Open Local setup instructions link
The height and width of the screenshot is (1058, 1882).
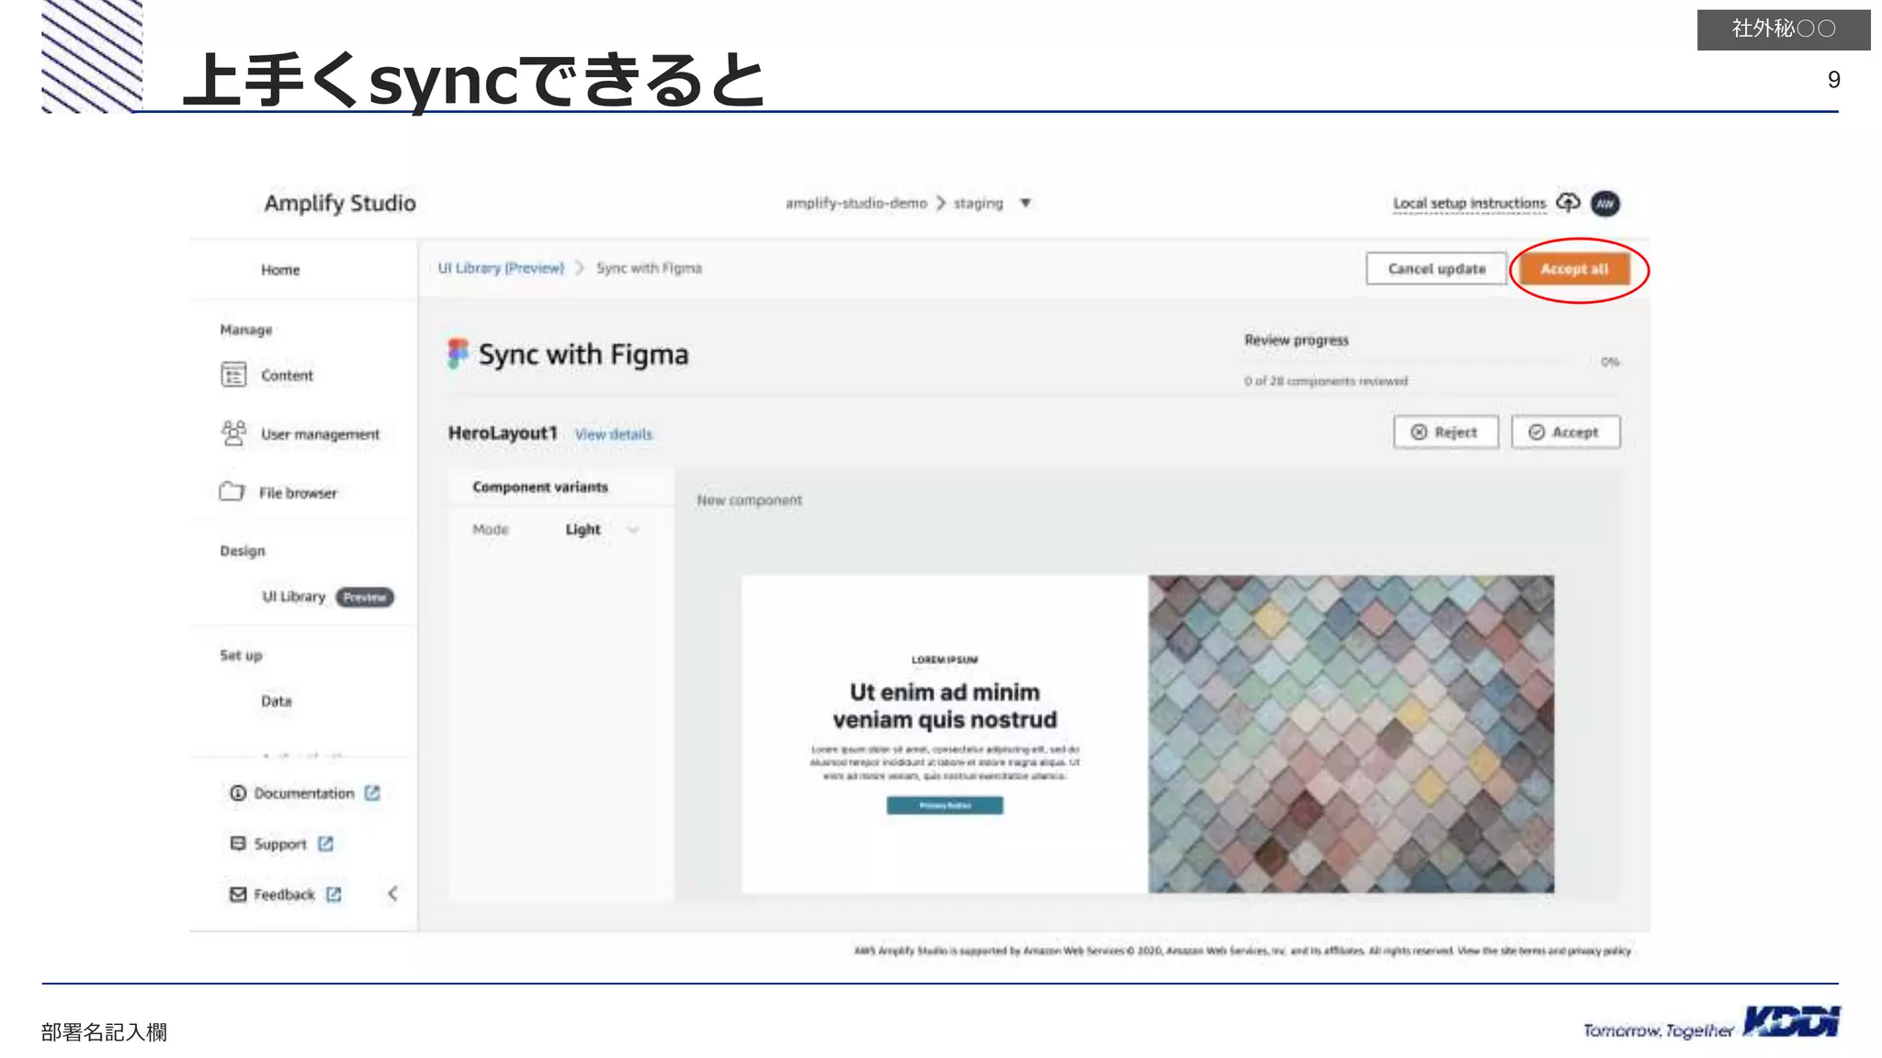click(1469, 204)
